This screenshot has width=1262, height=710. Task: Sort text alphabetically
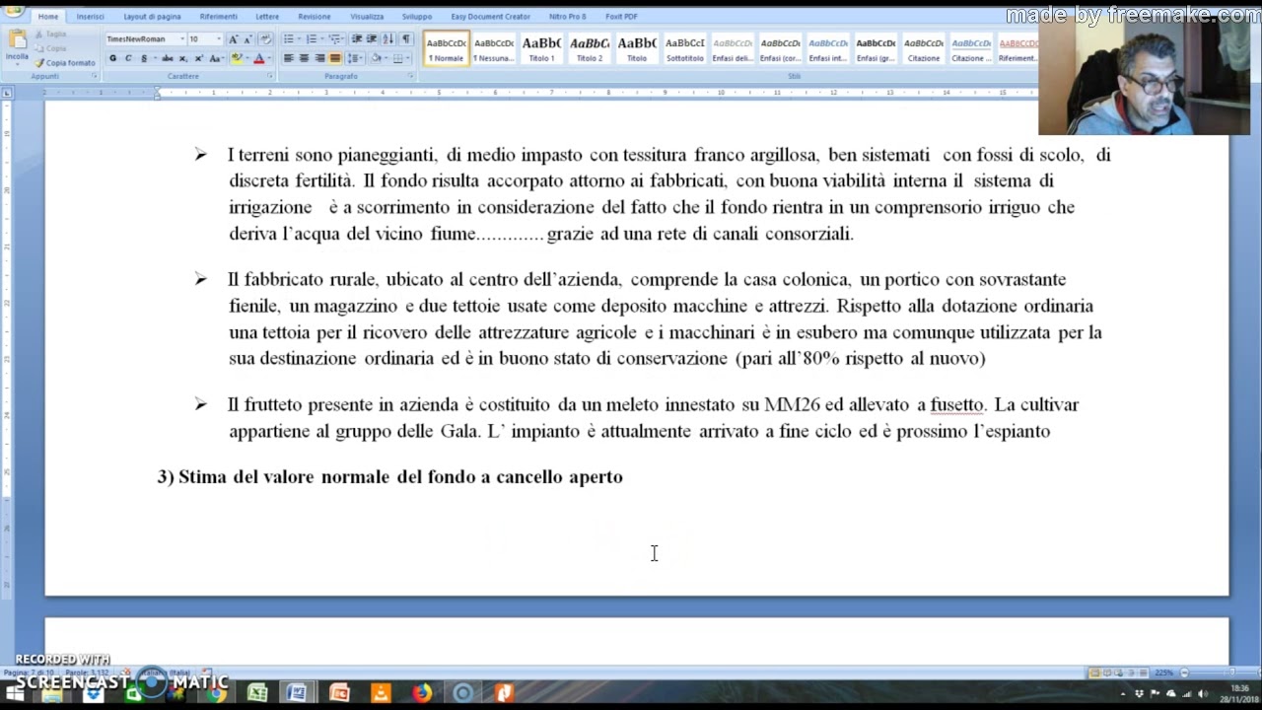click(x=388, y=39)
